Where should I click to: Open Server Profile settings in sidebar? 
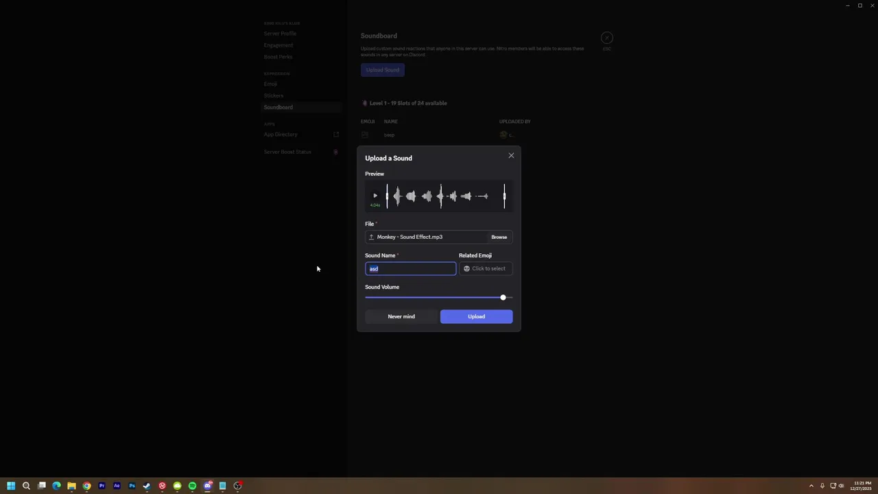click(x=280, y=34)
